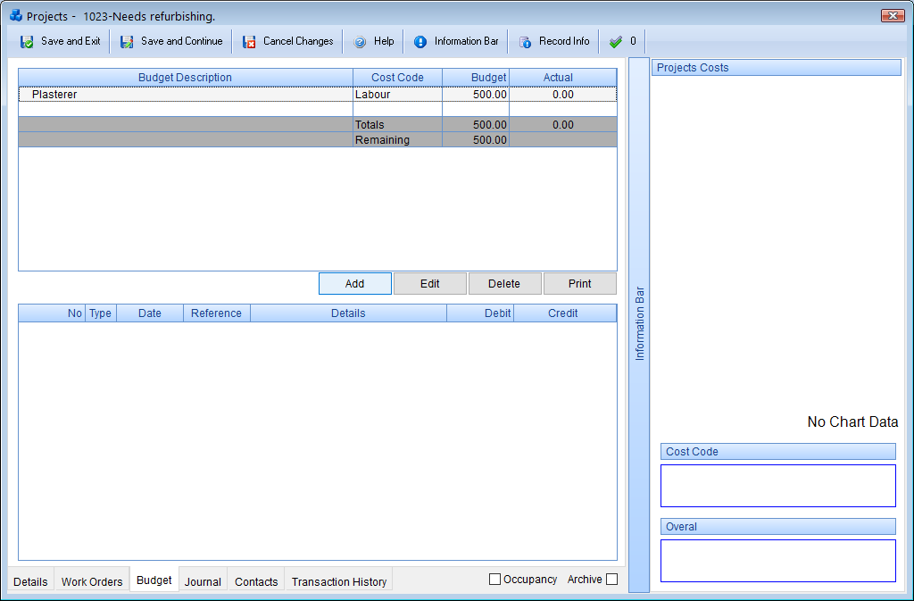The width and height of the screenshot is (914, 601).
Task: Click the No Chart Data text
Action: click(x=852, y=422)
